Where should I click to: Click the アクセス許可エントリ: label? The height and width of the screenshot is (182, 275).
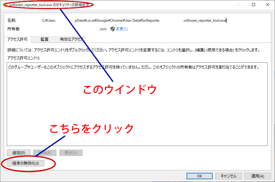[x=24, y=58]
